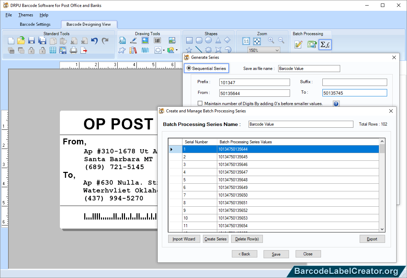
Task: Open the Themes menu
Action: click(26, 15)
